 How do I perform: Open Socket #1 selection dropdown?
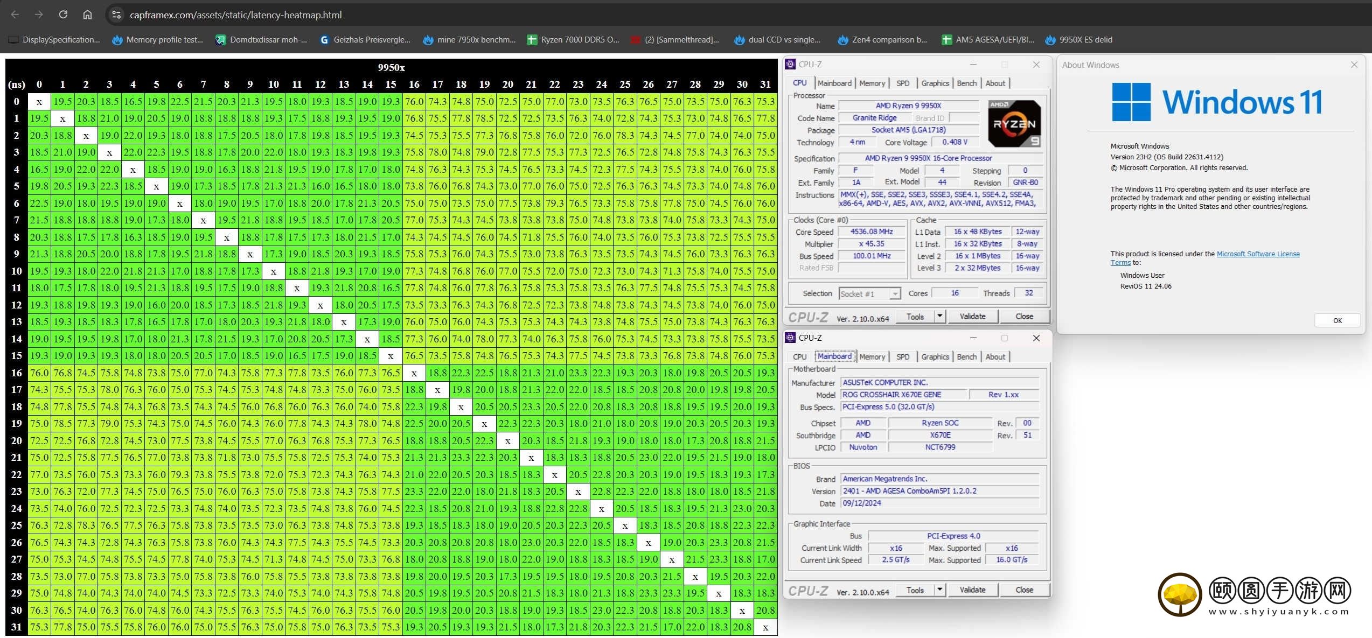(869, 293)
